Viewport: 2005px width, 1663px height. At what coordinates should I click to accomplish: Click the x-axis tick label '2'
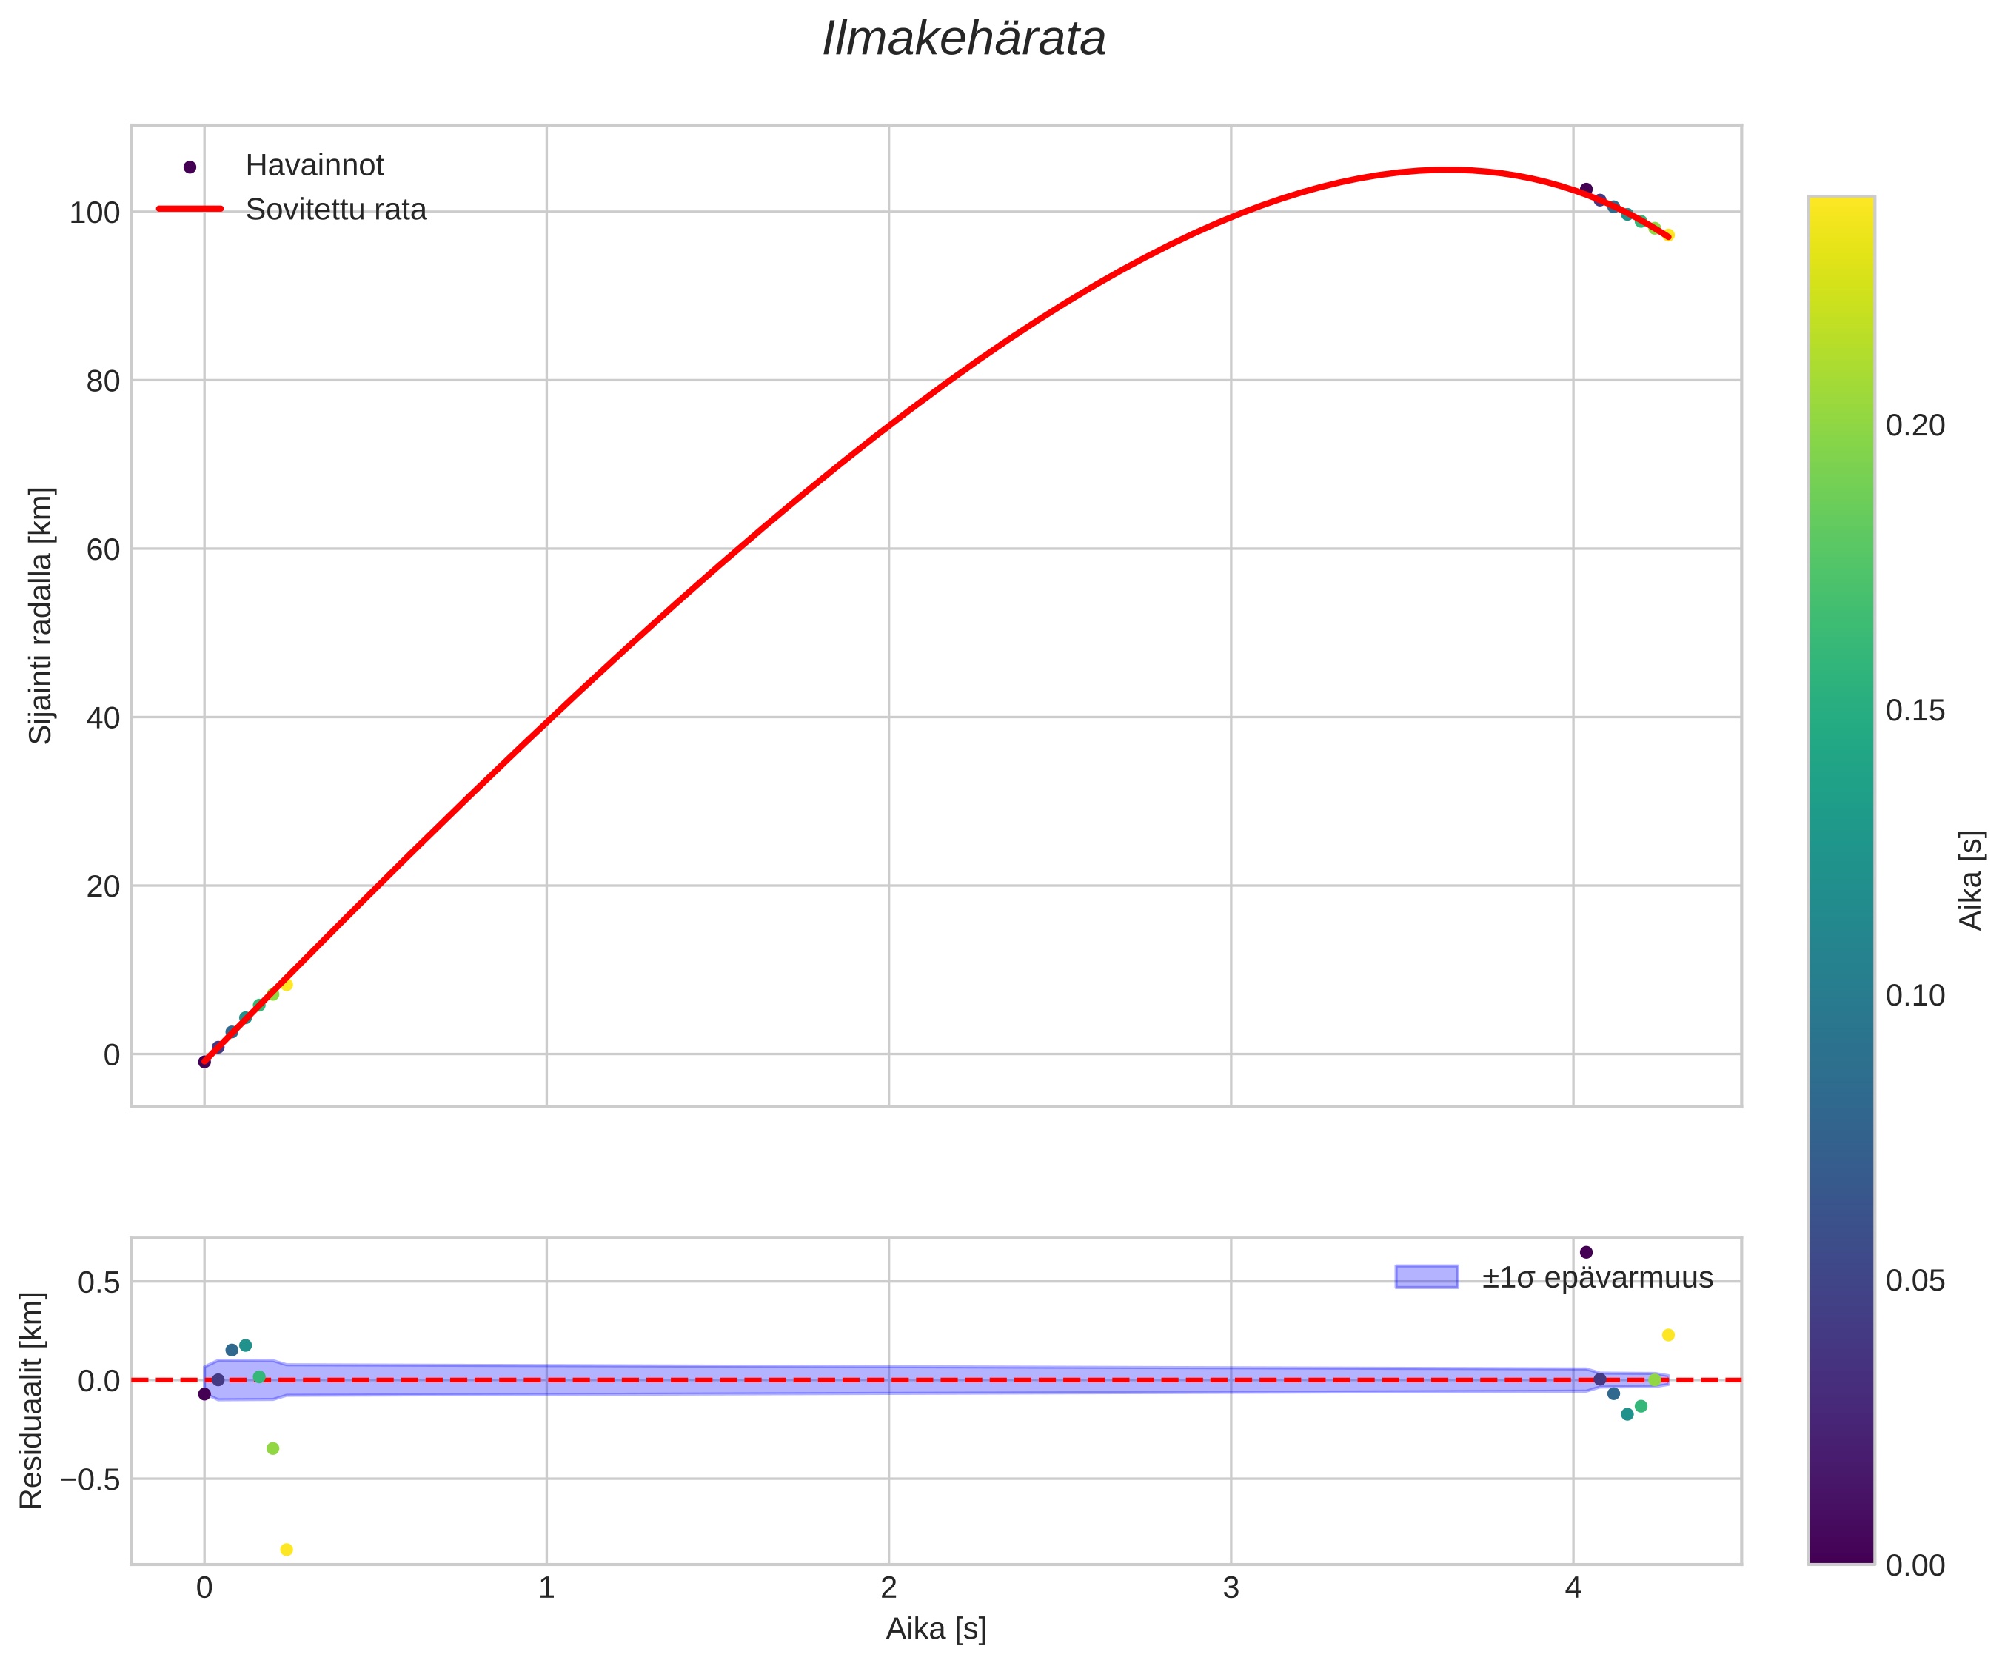click(x=889, y=1587)
